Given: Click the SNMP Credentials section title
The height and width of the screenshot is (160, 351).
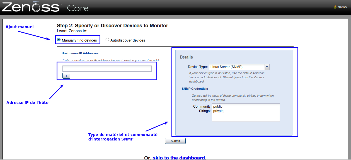Looking at the screenshot, I should pyautogui.click(x=195, y=89).
